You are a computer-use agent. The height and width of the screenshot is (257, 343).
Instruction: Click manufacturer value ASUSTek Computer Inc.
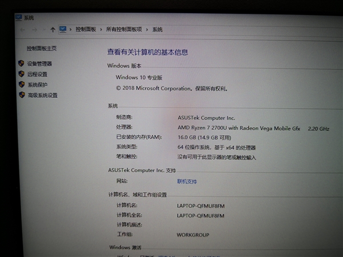(x=206, y=118)
